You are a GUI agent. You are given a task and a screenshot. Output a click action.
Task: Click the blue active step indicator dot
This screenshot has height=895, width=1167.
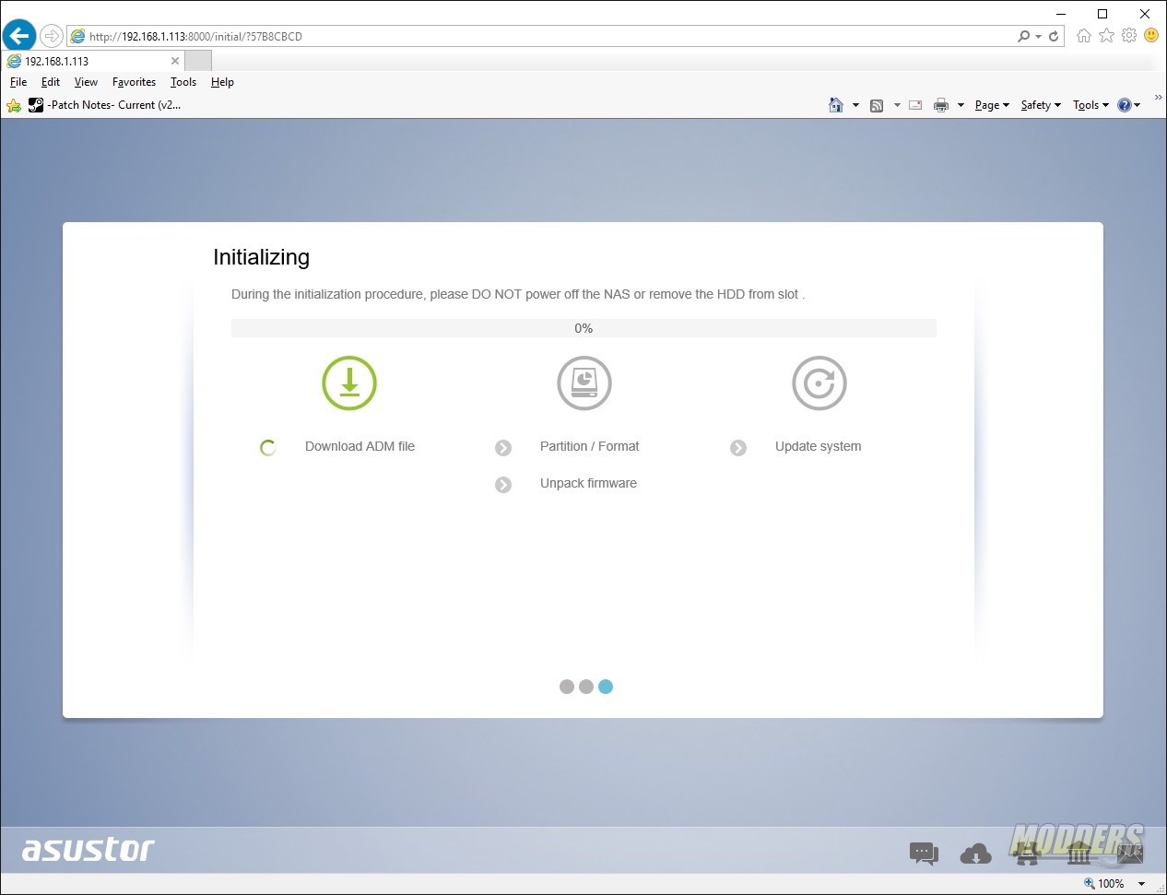point(606,687)
